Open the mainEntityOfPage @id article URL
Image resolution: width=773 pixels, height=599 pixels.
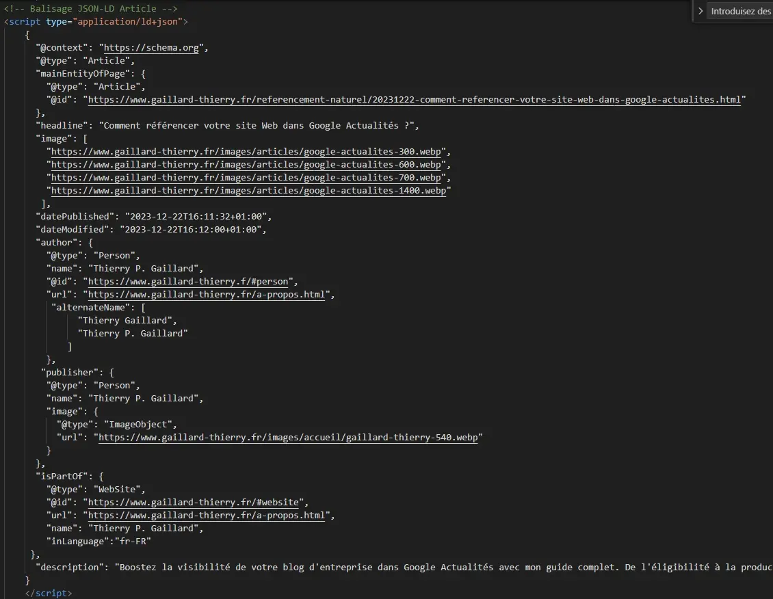tap(414, 100)
